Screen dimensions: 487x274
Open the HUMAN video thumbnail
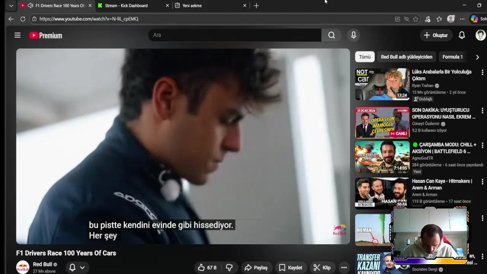(x=374, y=230)
